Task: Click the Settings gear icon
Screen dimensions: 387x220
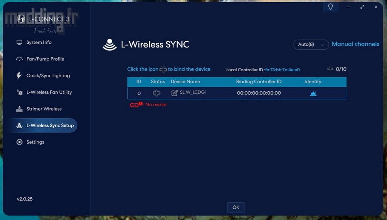Action: (19, 142)
